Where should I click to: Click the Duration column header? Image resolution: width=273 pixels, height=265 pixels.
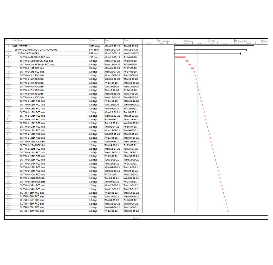(x=93, y=40)
